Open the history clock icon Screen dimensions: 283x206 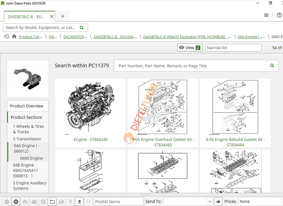[7, 37]
